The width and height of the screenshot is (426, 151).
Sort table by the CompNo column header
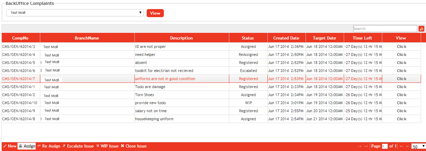point(20,38)
